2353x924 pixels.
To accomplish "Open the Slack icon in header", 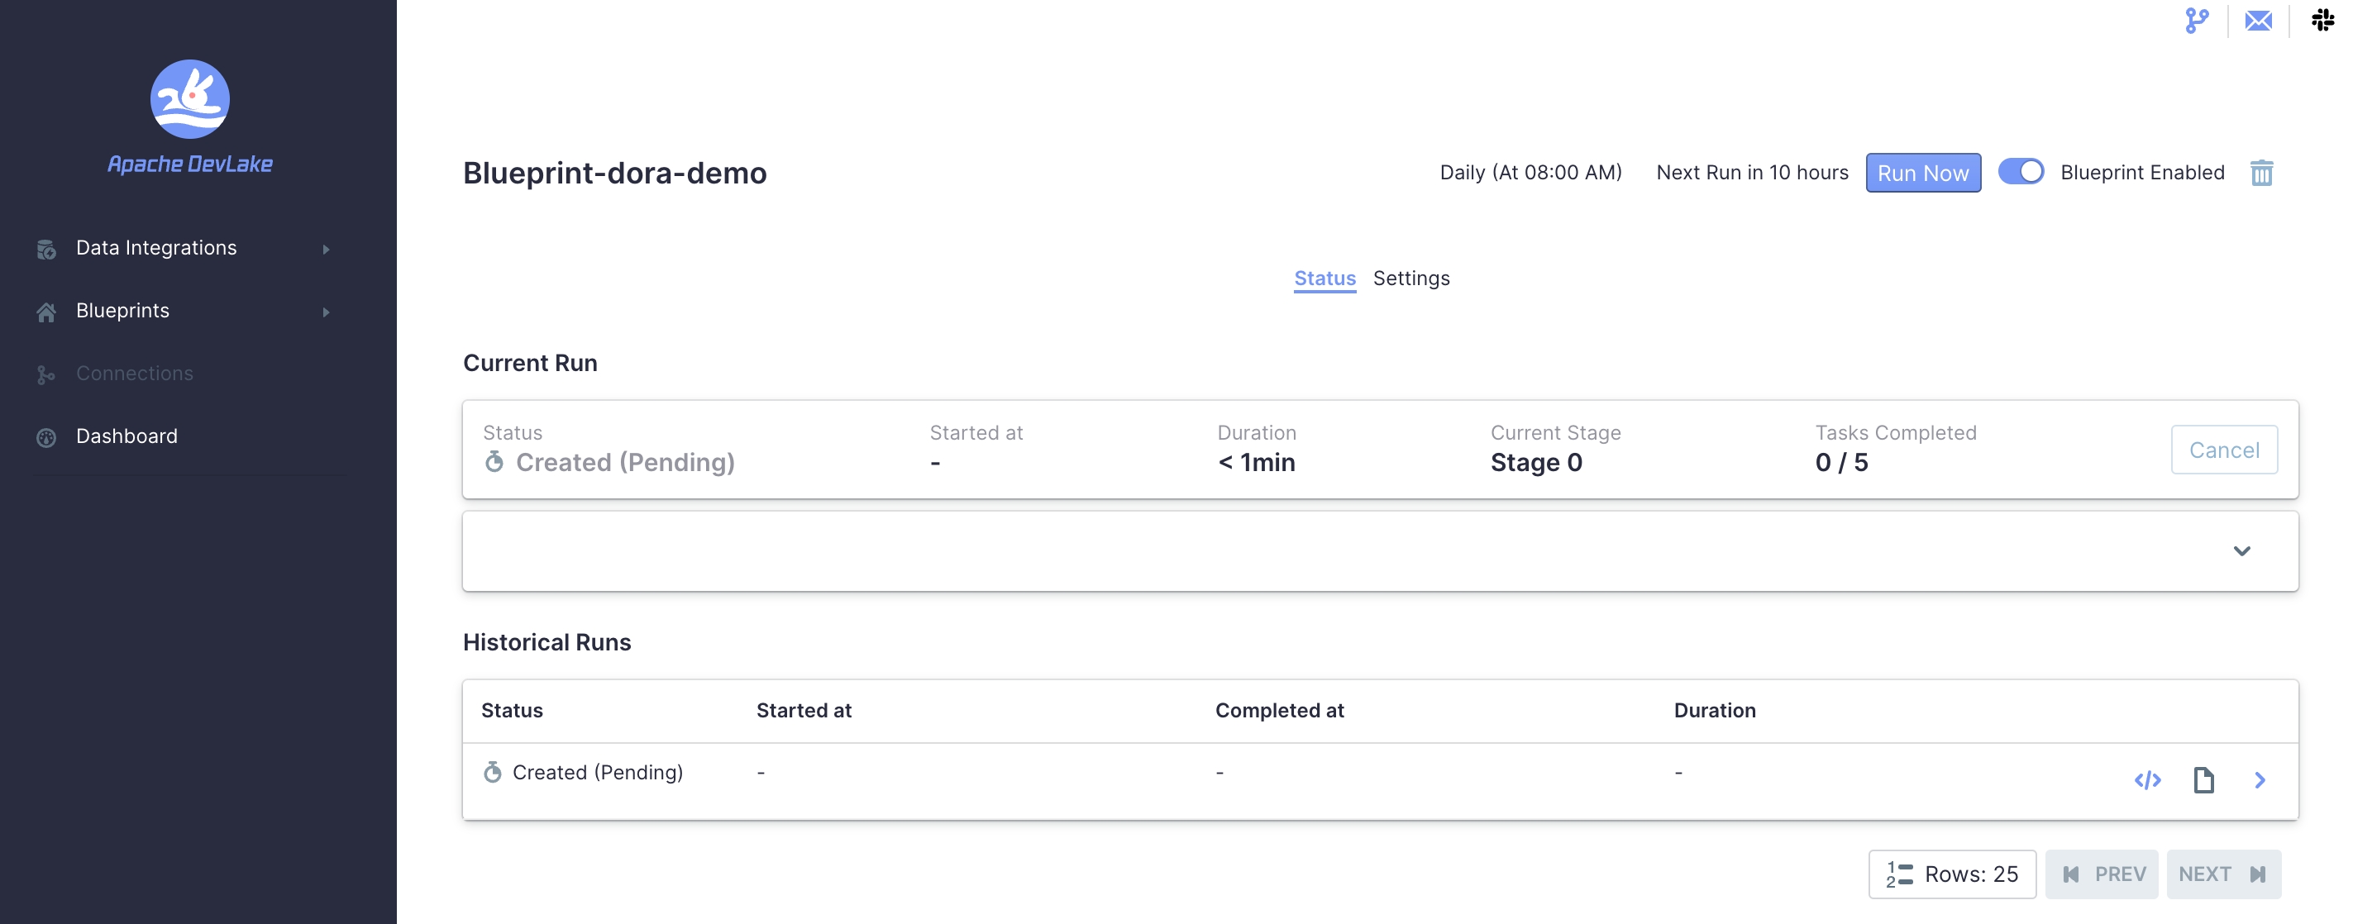I will click(2323, 20).
